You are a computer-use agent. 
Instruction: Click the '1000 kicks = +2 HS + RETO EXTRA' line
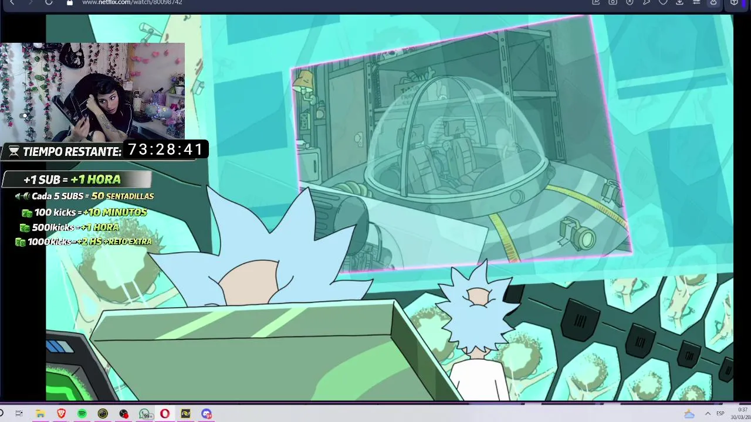point(83,241)
